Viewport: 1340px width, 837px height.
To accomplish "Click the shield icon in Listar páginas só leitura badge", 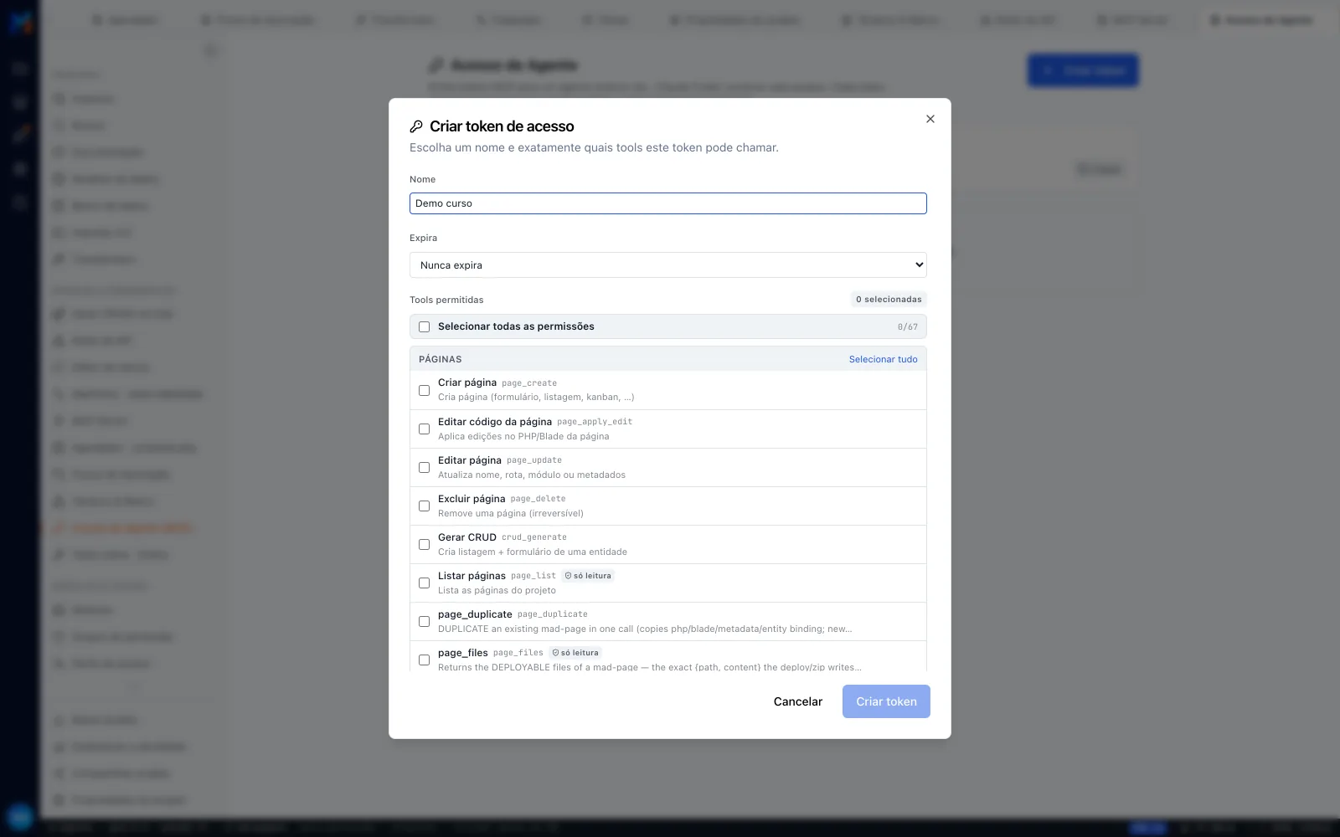I will (x=568, y=576).
